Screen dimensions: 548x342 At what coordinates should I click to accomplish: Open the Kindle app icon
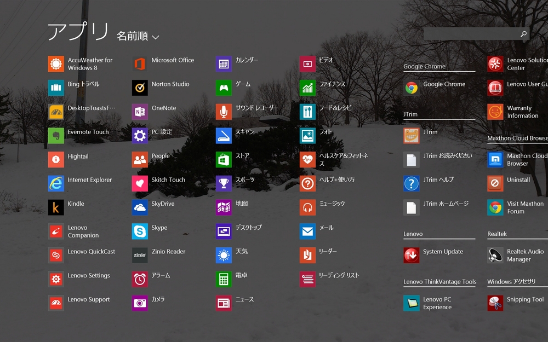click(56, 207)
